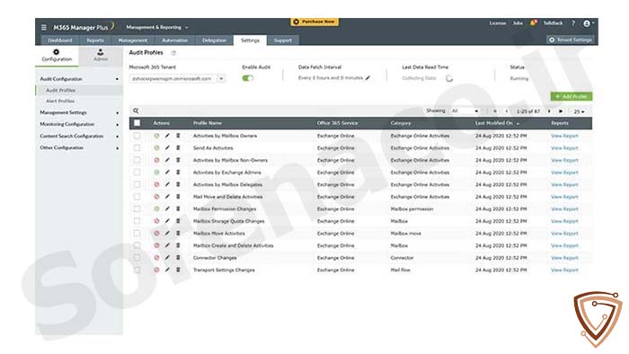Disable the Activities by Exchange Admins status icon
Viewport: 629px width, 354px height.
click(156, 173)
